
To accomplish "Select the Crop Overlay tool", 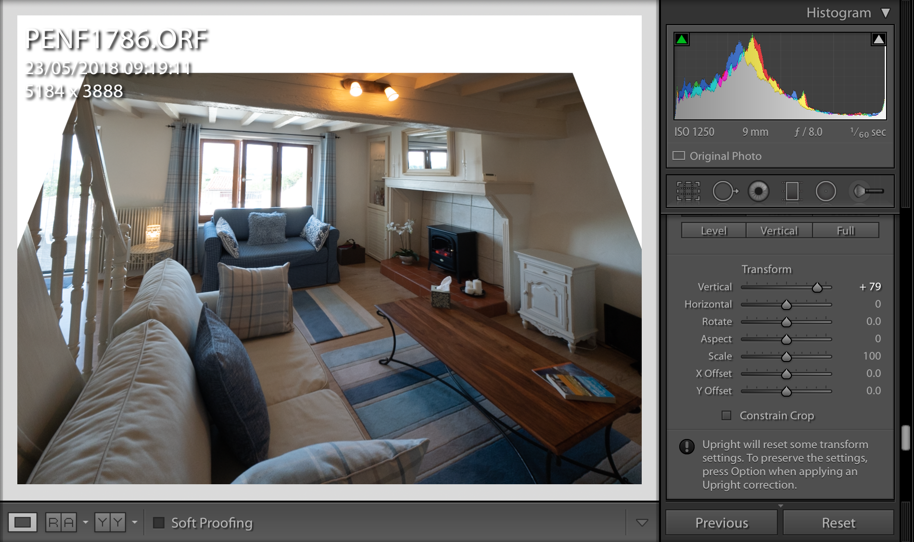I will coord(688,191).
